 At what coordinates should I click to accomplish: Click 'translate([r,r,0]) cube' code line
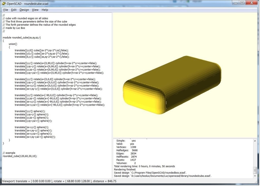tap(42, 50)
